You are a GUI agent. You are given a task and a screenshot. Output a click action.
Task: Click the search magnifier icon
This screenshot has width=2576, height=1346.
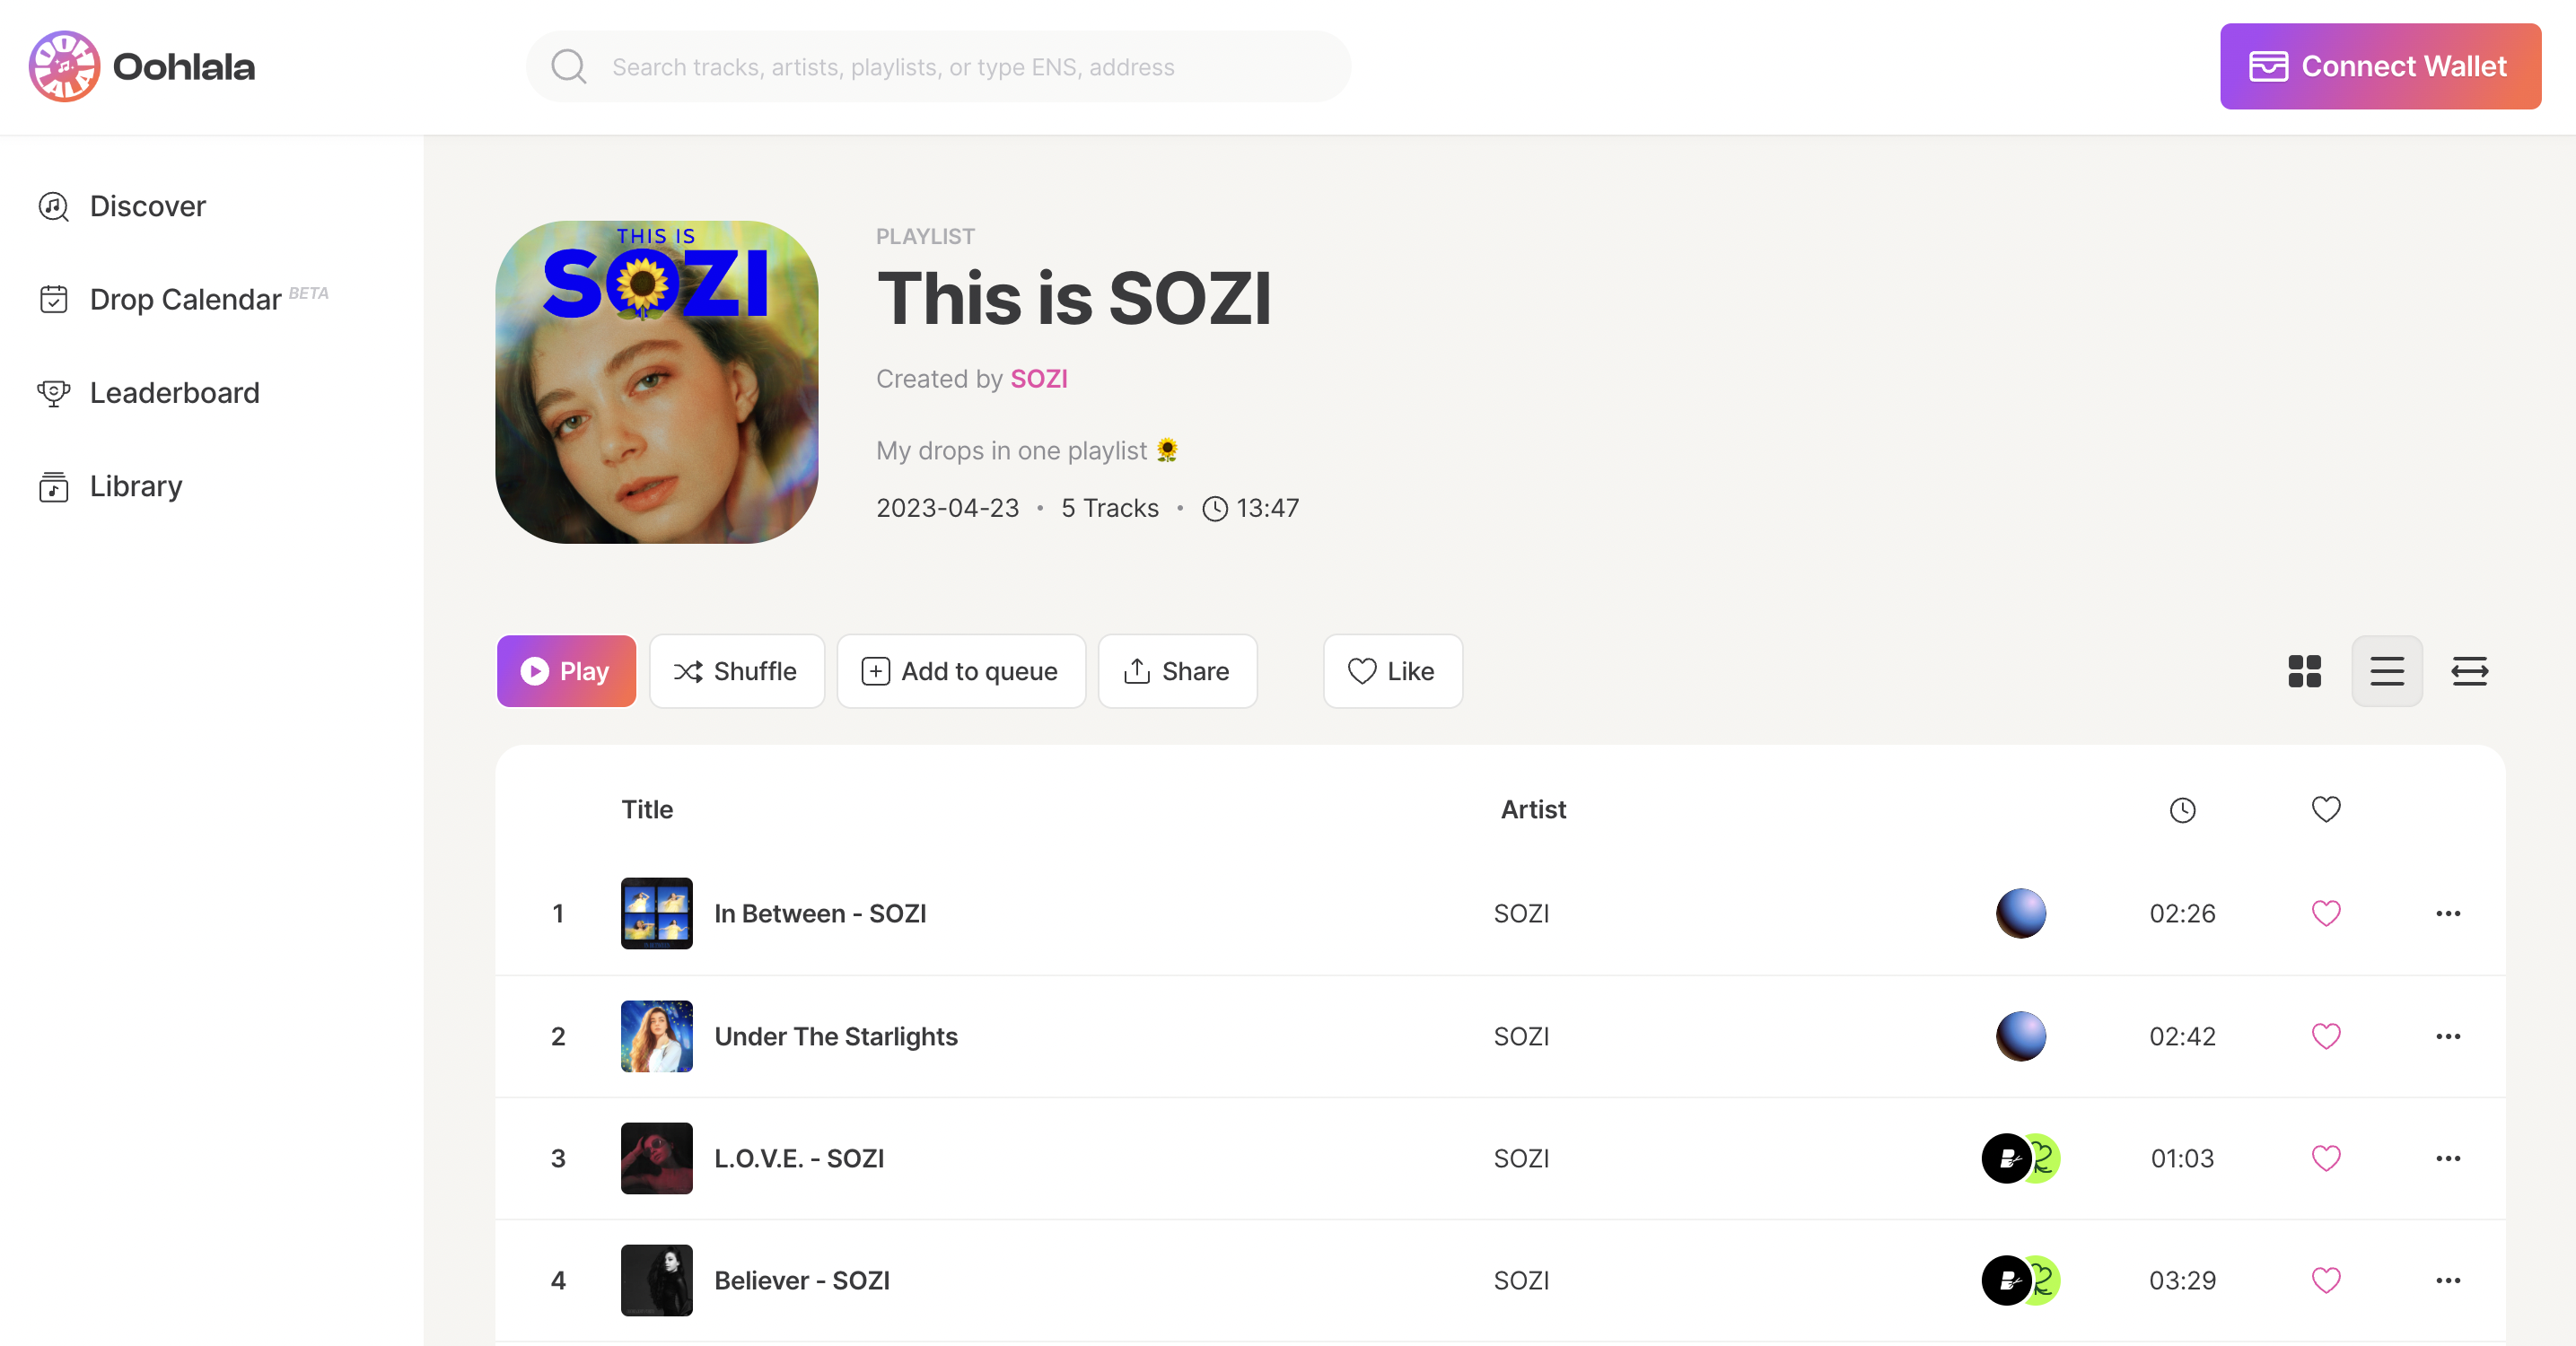tap(568, 66)
